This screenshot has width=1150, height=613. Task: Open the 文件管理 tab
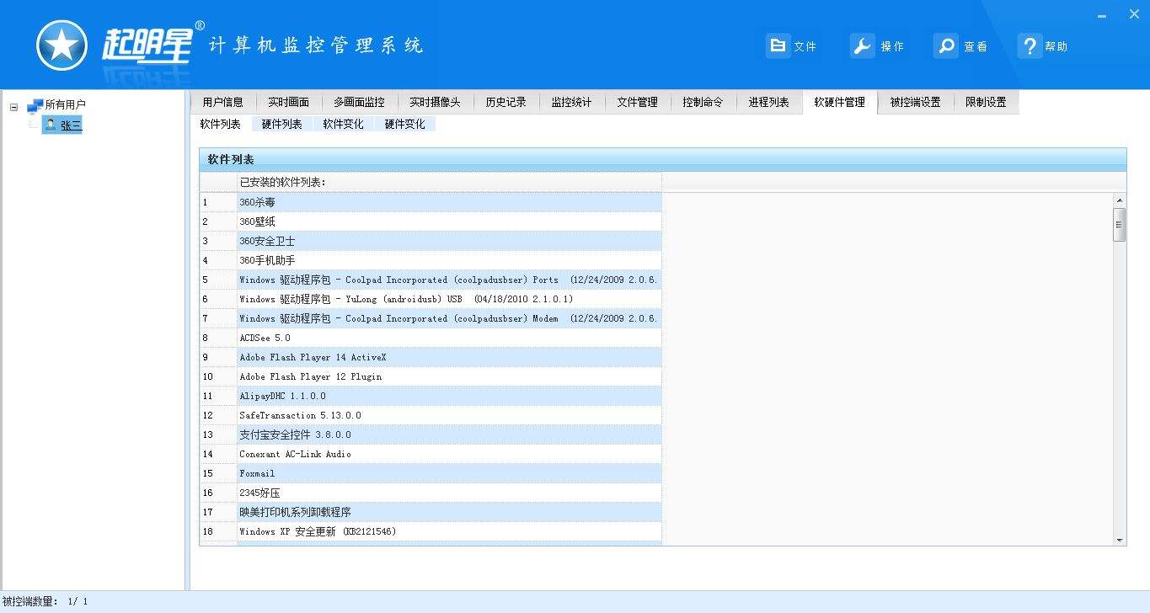coord(637,102)
